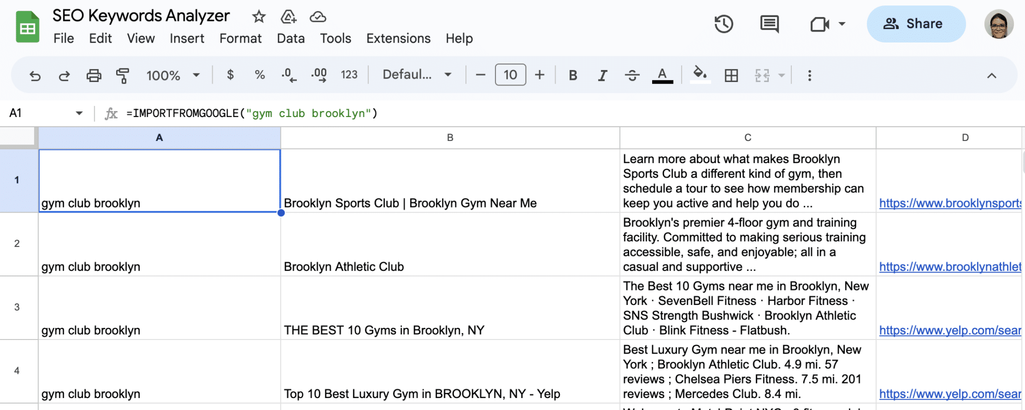The height and width of the screenshot is (410, 1025).
Task: Open the Format menu
Action: tap(240, 38)
